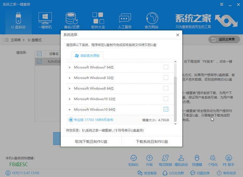Select the 专业版 17763 radio button

coord(71,120)
